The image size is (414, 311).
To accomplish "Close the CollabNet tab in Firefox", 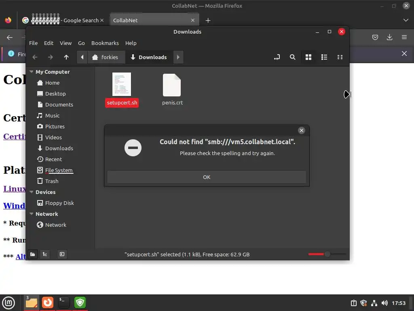I will pos(193,20).
